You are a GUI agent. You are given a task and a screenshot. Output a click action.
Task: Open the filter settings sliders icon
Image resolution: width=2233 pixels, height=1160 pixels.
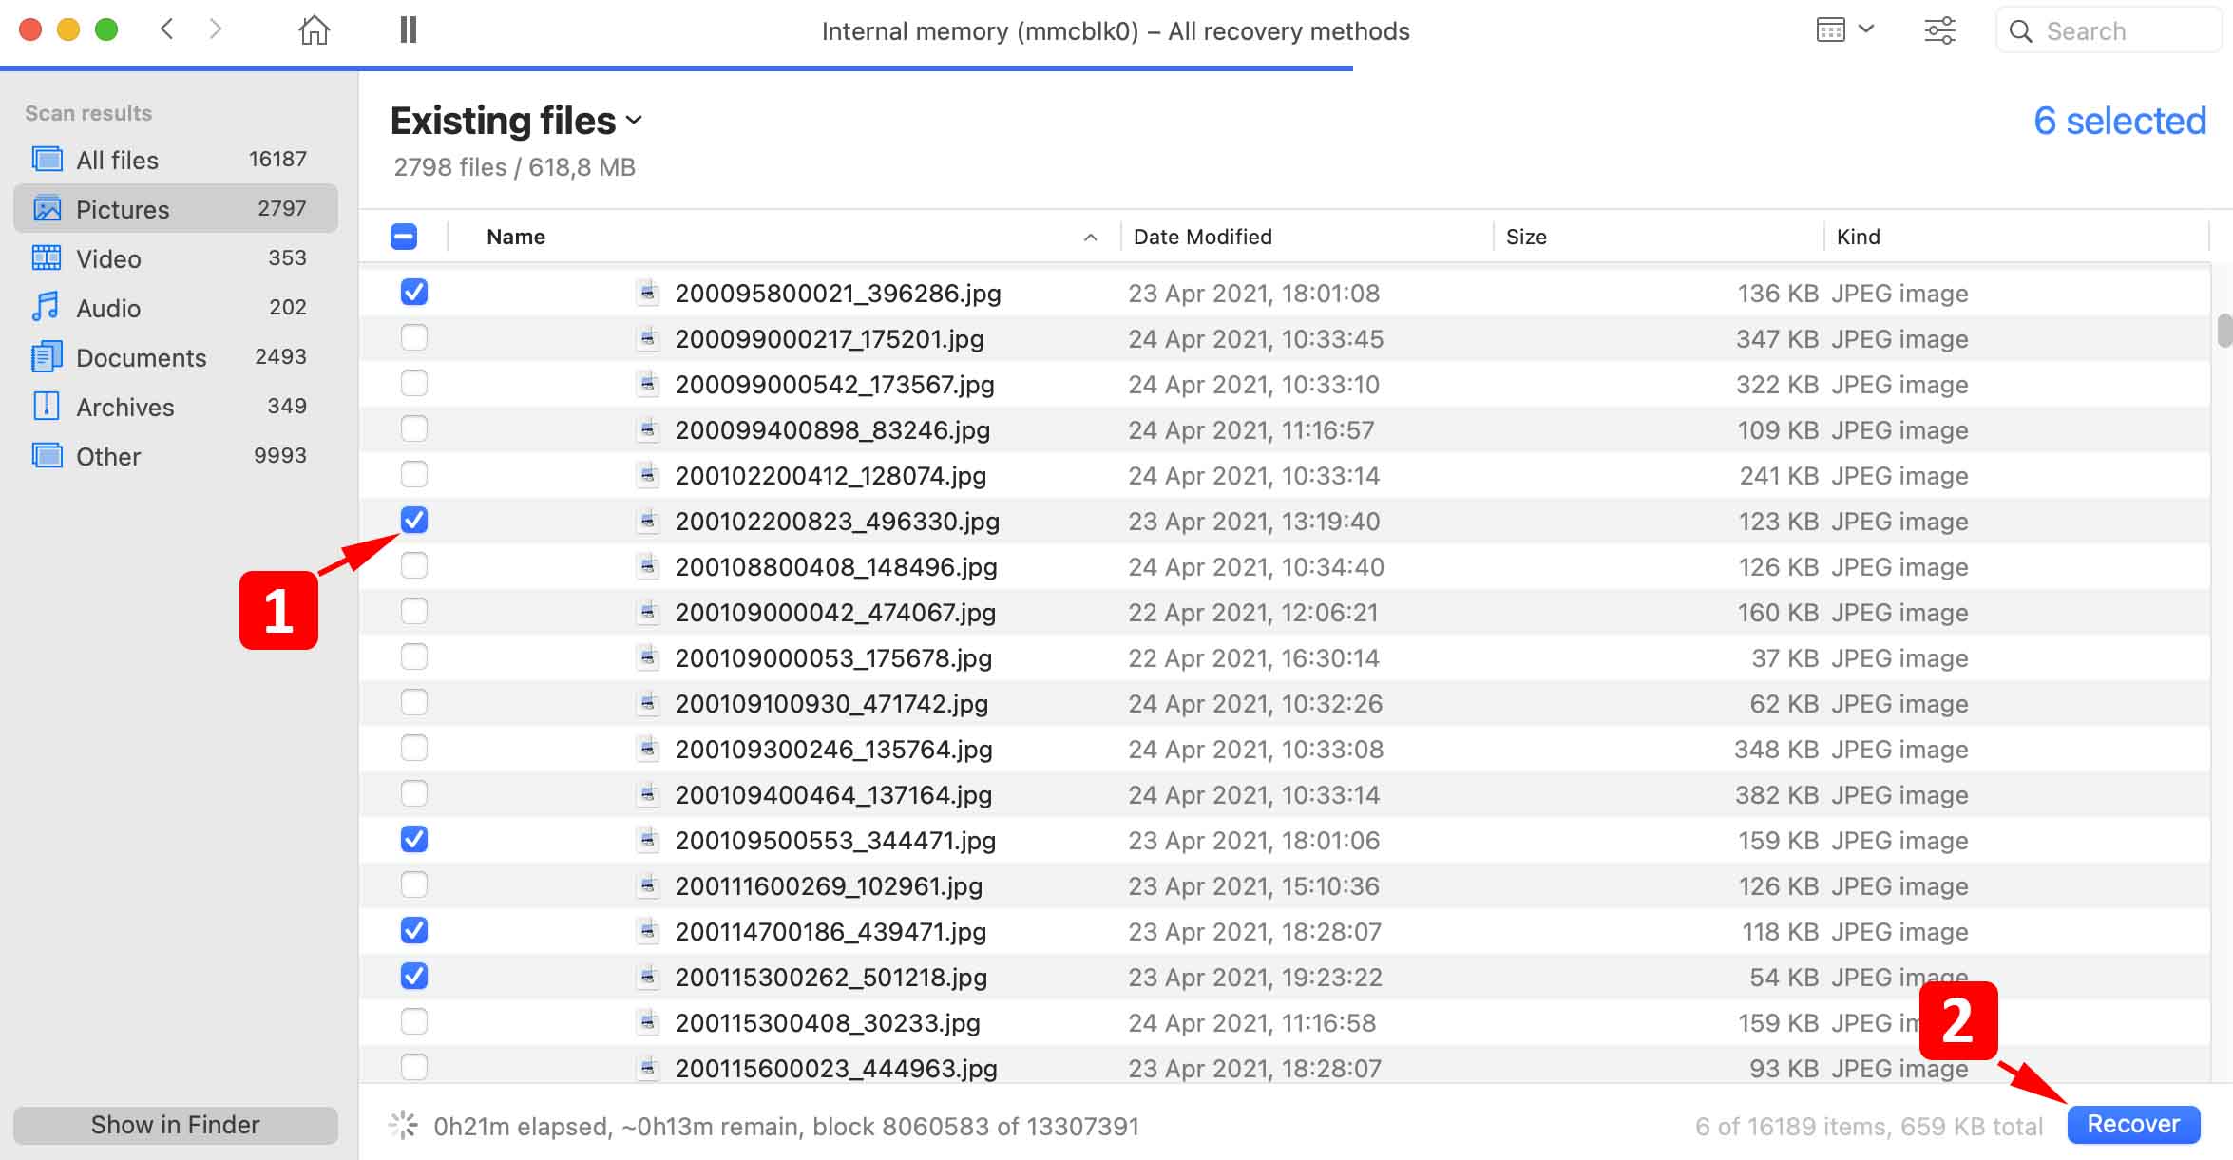[x=1939, y=30]
